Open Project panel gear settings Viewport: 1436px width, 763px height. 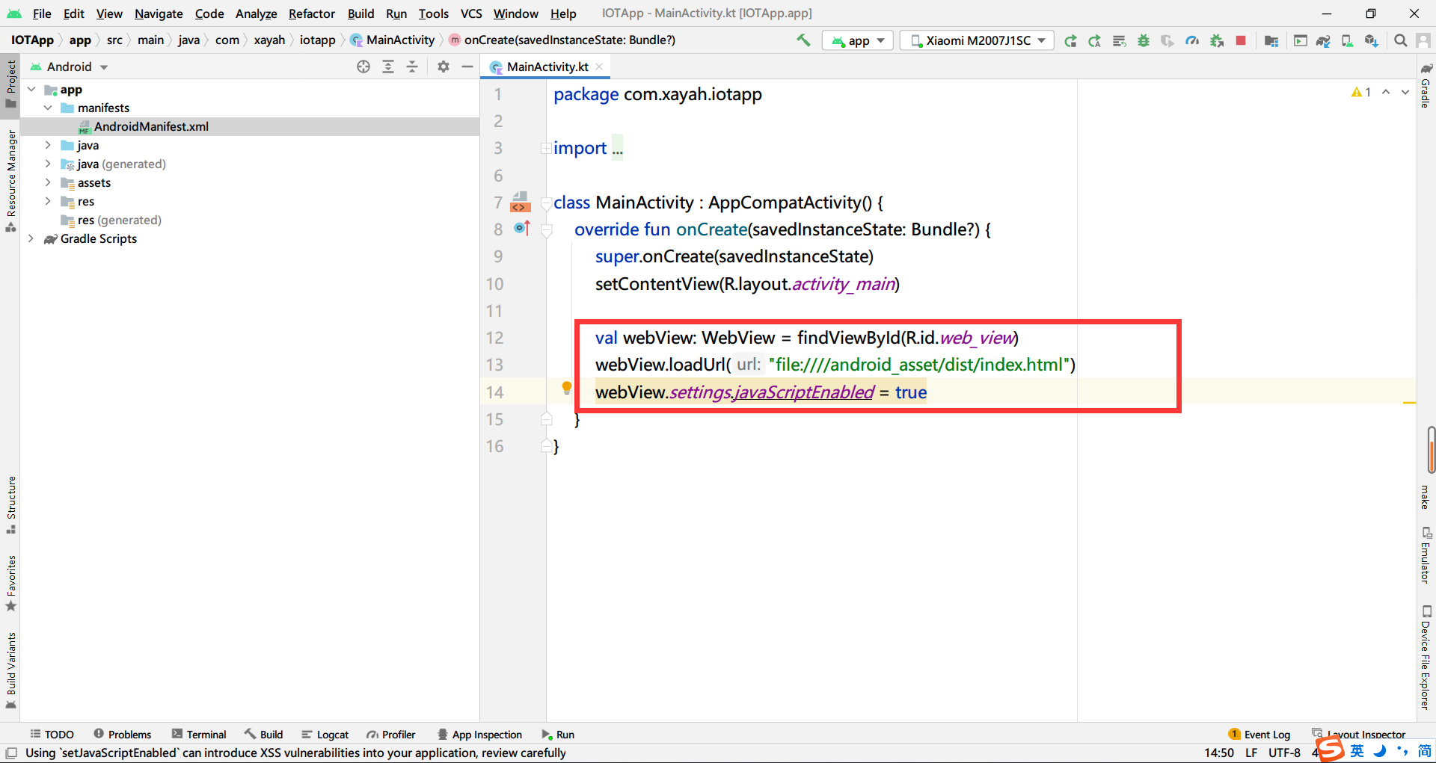444,67
